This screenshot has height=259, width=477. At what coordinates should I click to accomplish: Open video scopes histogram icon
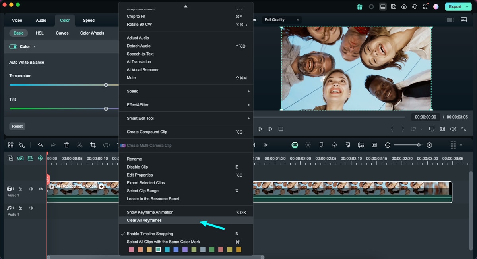click(x=464, y=20)
